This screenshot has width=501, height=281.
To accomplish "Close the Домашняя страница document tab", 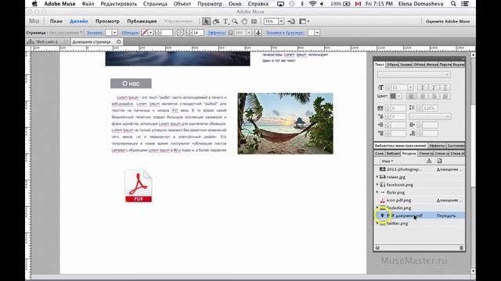I will coord(119,41).
